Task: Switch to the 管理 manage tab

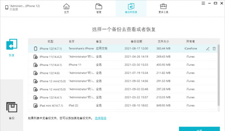Action: 99,8
